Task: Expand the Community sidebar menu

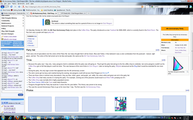Action: click(x=12, y=21)
